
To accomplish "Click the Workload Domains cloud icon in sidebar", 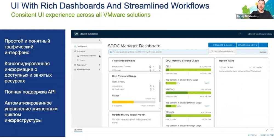I will point(78,56).
